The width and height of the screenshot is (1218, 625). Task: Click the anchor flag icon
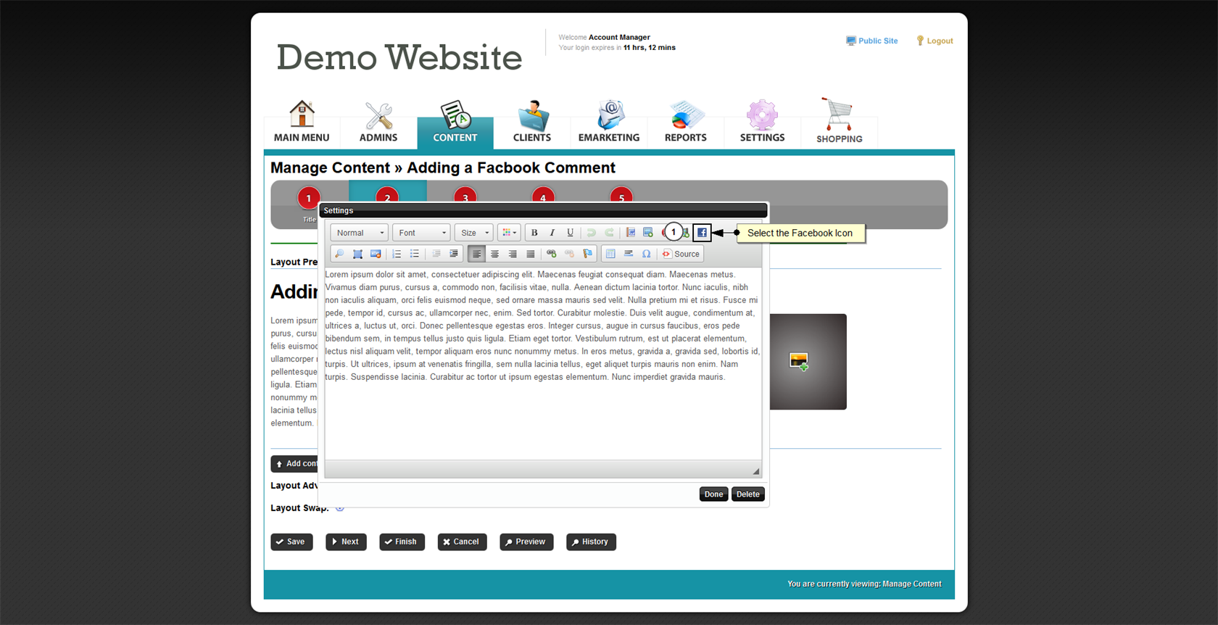click(x=588, y=254)
